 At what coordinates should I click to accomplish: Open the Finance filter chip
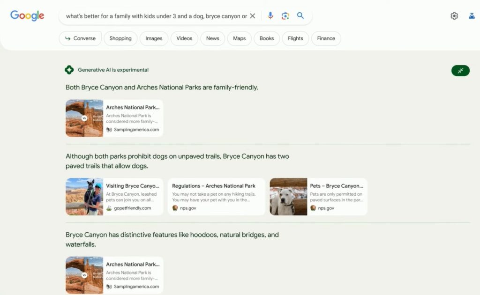click(326, 38)
